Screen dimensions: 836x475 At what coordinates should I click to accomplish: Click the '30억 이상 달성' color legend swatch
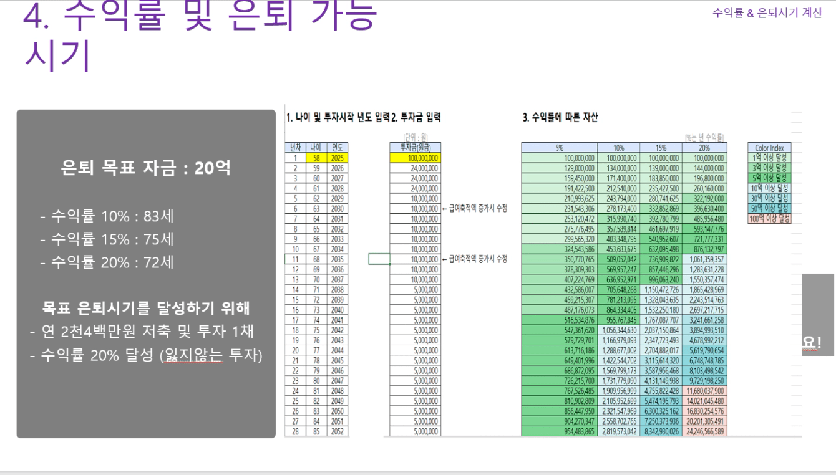pyautogui.click(x=769, y=198)
